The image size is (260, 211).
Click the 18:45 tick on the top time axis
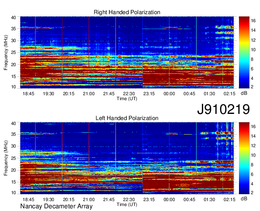point(28,94)
